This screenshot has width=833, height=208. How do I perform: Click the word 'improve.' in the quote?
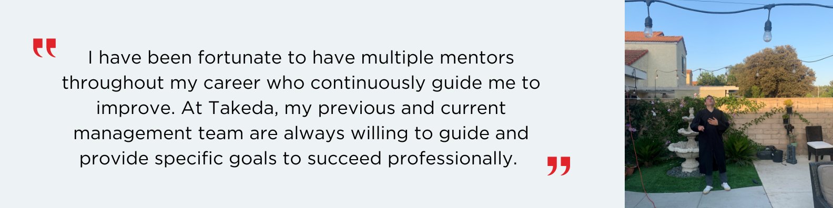(136, 109)
